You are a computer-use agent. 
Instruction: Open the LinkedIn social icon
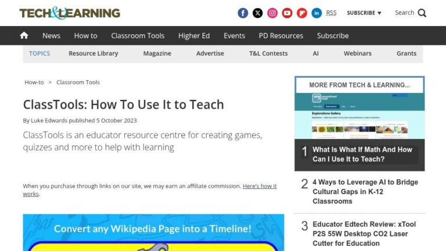coord(316,13)
